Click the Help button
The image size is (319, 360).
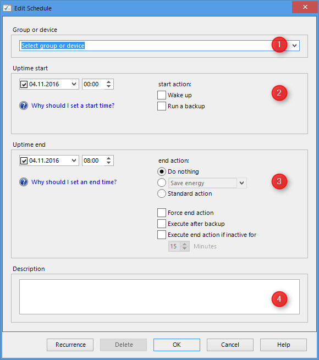[x=283, y=345]
